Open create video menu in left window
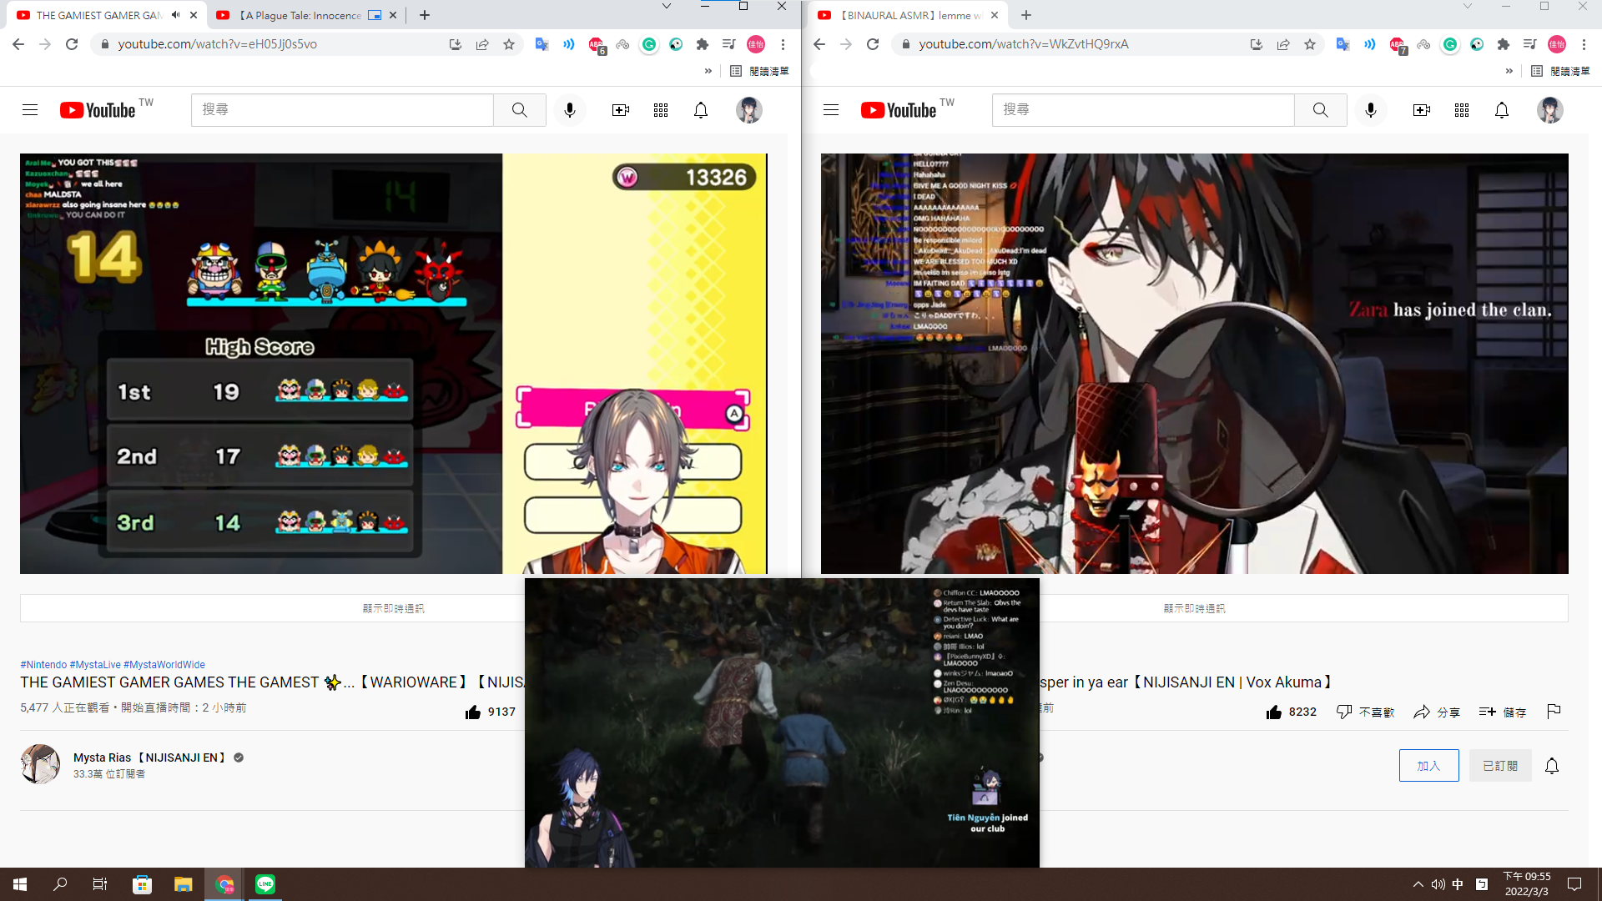 621,110
